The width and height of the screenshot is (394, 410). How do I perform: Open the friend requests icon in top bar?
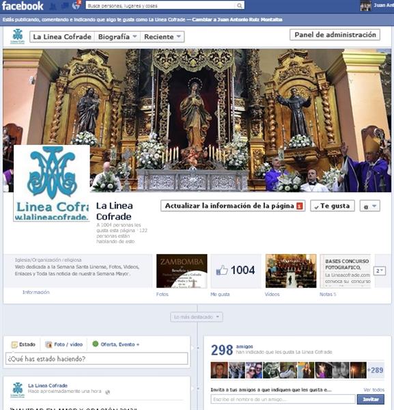coord(53,5)
